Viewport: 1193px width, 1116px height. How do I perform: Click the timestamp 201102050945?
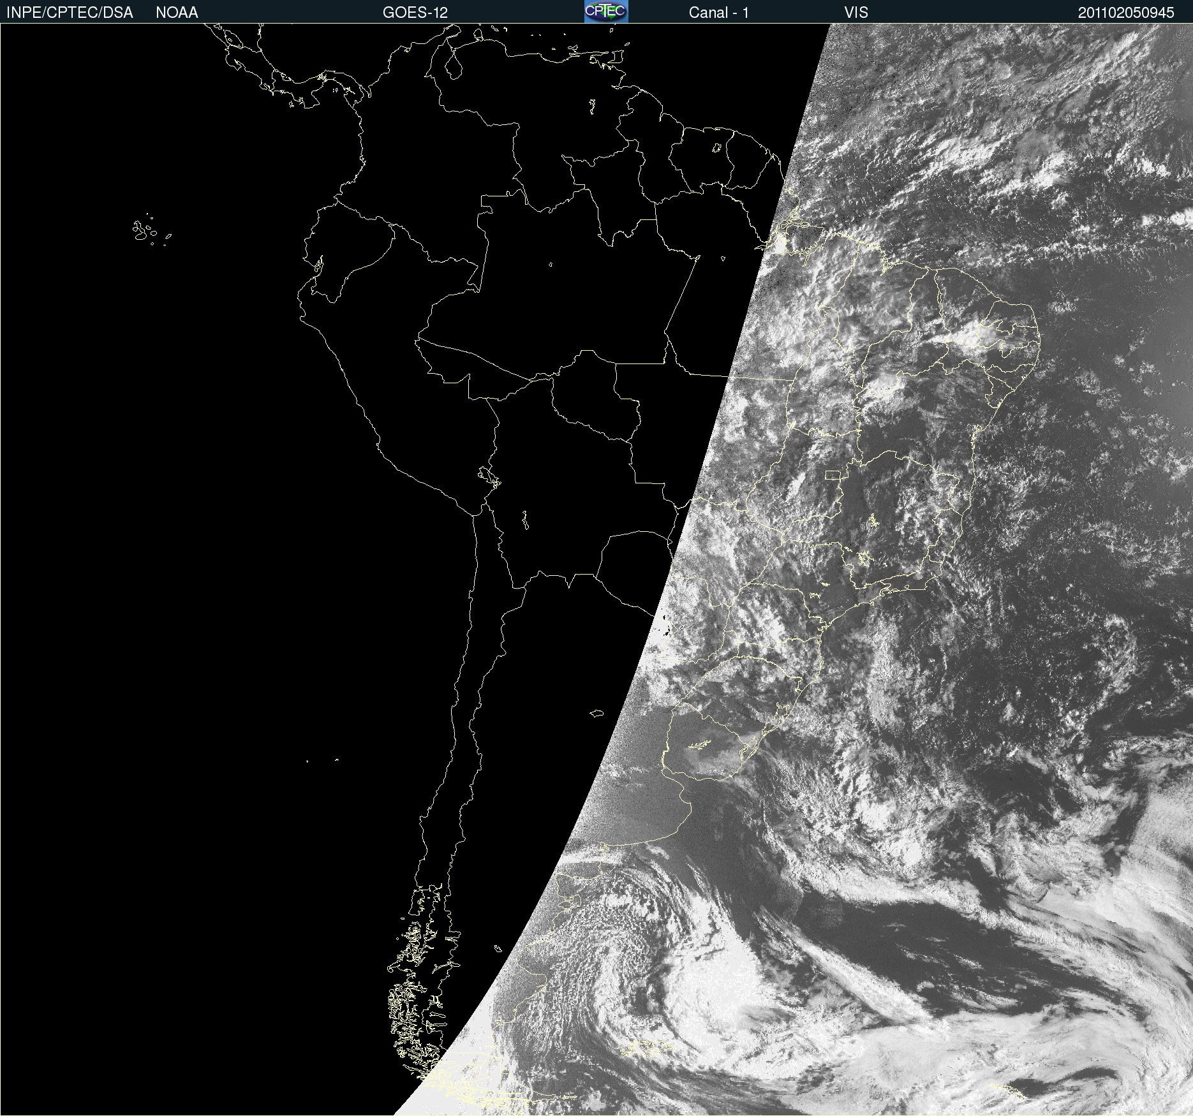(x=1126, y=13)
